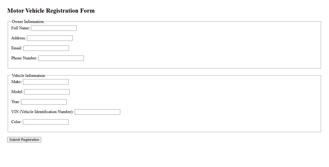This screenshot has width=329, height=167.
Task: Click into the Phone Number field
Action: (x=61, y=58)
